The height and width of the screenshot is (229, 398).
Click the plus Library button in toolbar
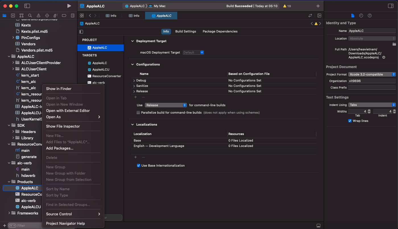coord(318,6)
